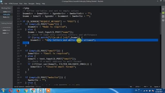Open the HTML Format menu
Image resolution: width=165 pixels, height=93 pixels.
coord(13,4)
